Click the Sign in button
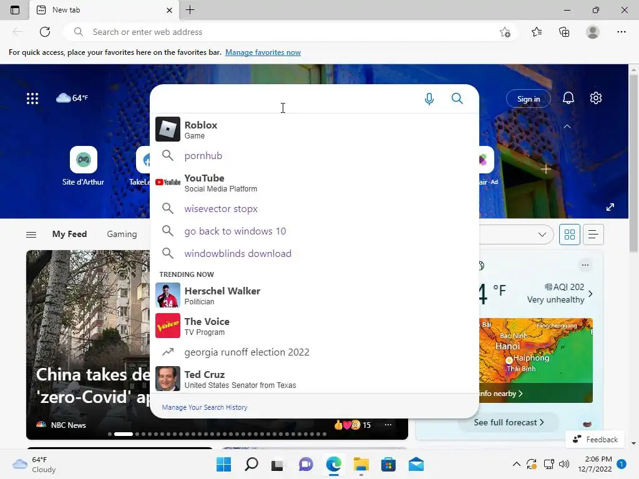Image resolution: width=639 pixels, height=479 pixels. (x=529, y=99)
